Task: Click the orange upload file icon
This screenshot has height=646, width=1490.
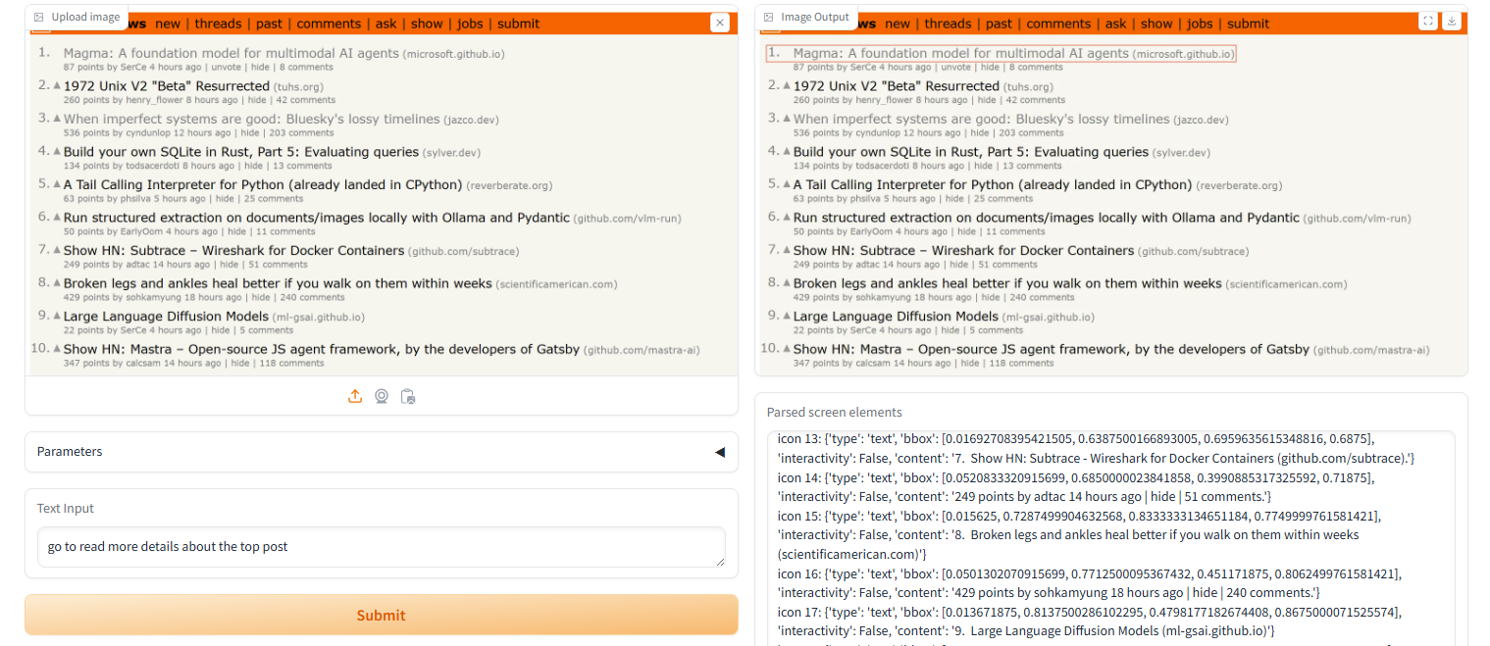Action: click(355, 396)
